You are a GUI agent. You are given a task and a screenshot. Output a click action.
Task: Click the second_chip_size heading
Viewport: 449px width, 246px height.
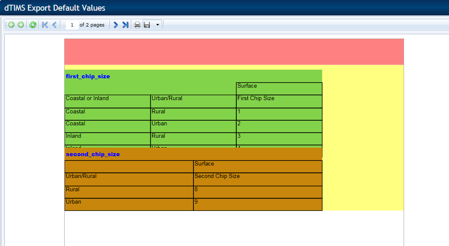pyautogui.click(x=93, y=154)
